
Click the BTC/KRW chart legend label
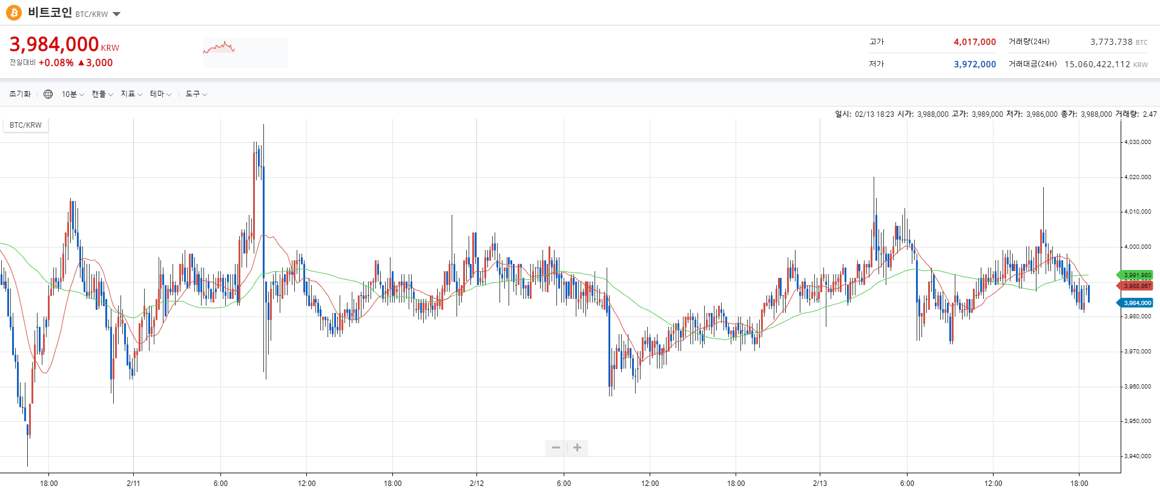[x=25, y=125]
